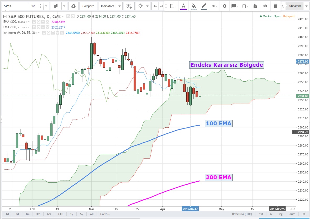Toggle log scale at bottom right

(x=281, y=214)
